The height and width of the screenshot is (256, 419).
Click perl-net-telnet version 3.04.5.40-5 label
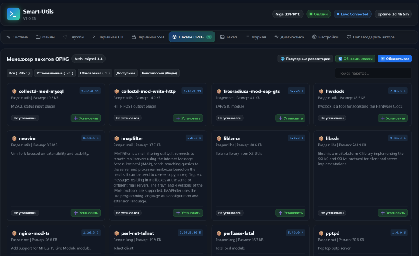tap(191, 233)
